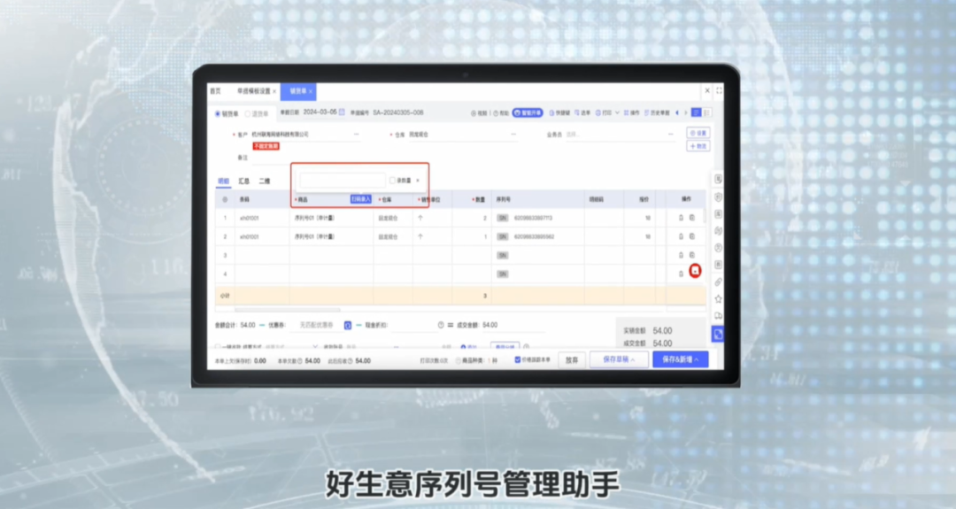Close the 单据模板设置 tab
The image size is (956, 509).
(274, 91)
